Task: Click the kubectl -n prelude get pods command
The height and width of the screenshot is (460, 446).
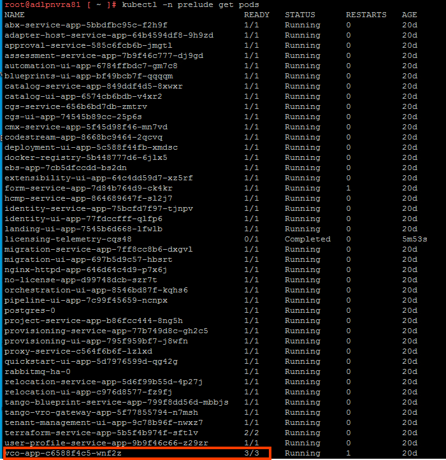Action: tap(191, 4)
